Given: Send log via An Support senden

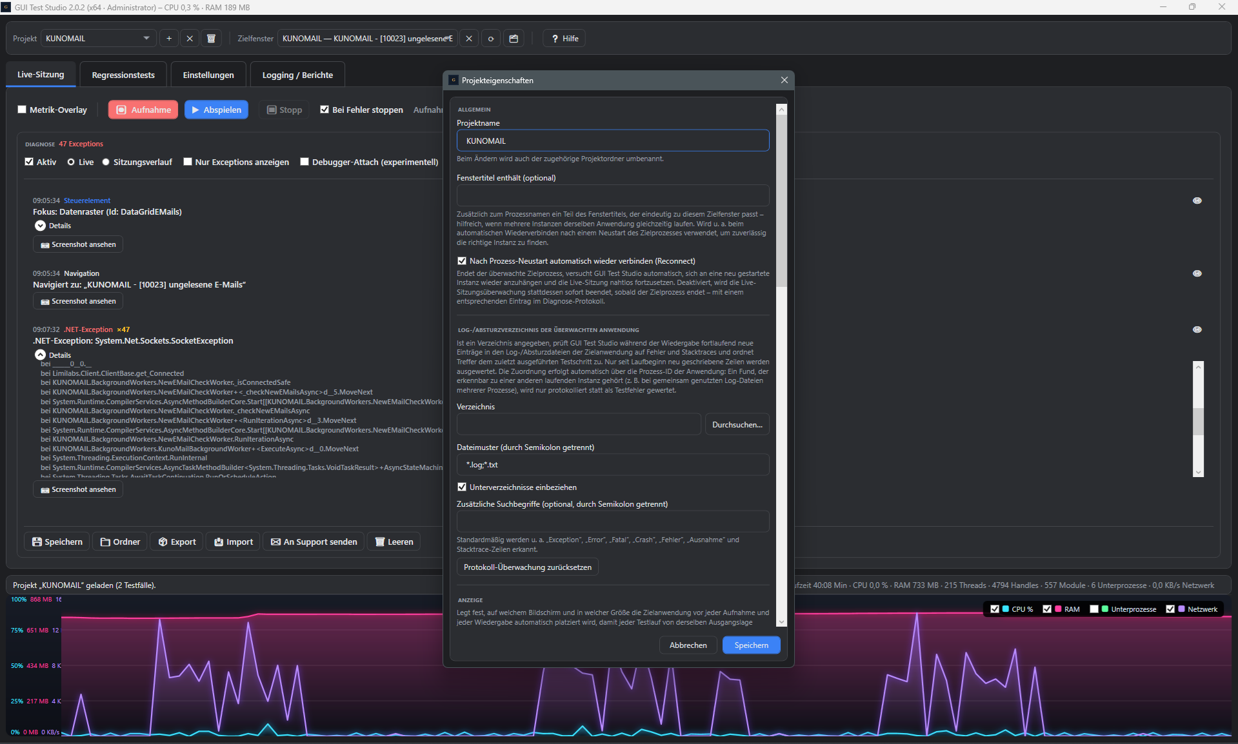Looking at the screenshot, I should pos(314,542).
